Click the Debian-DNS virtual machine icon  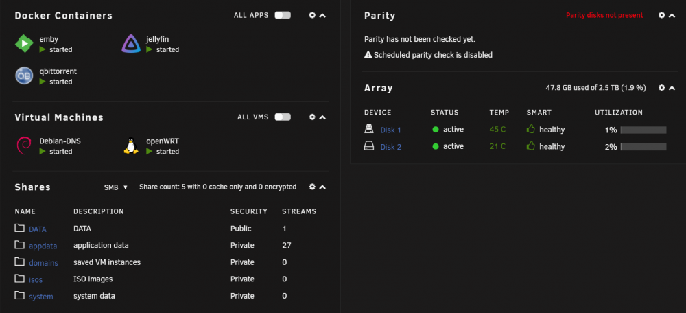[24, 146]
